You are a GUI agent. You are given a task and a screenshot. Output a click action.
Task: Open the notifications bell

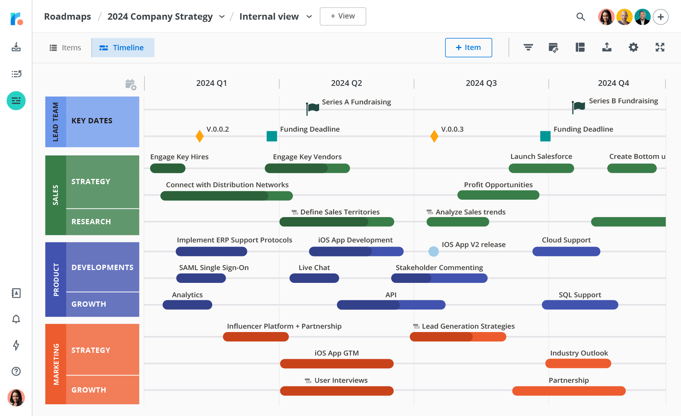coord(16,320)
